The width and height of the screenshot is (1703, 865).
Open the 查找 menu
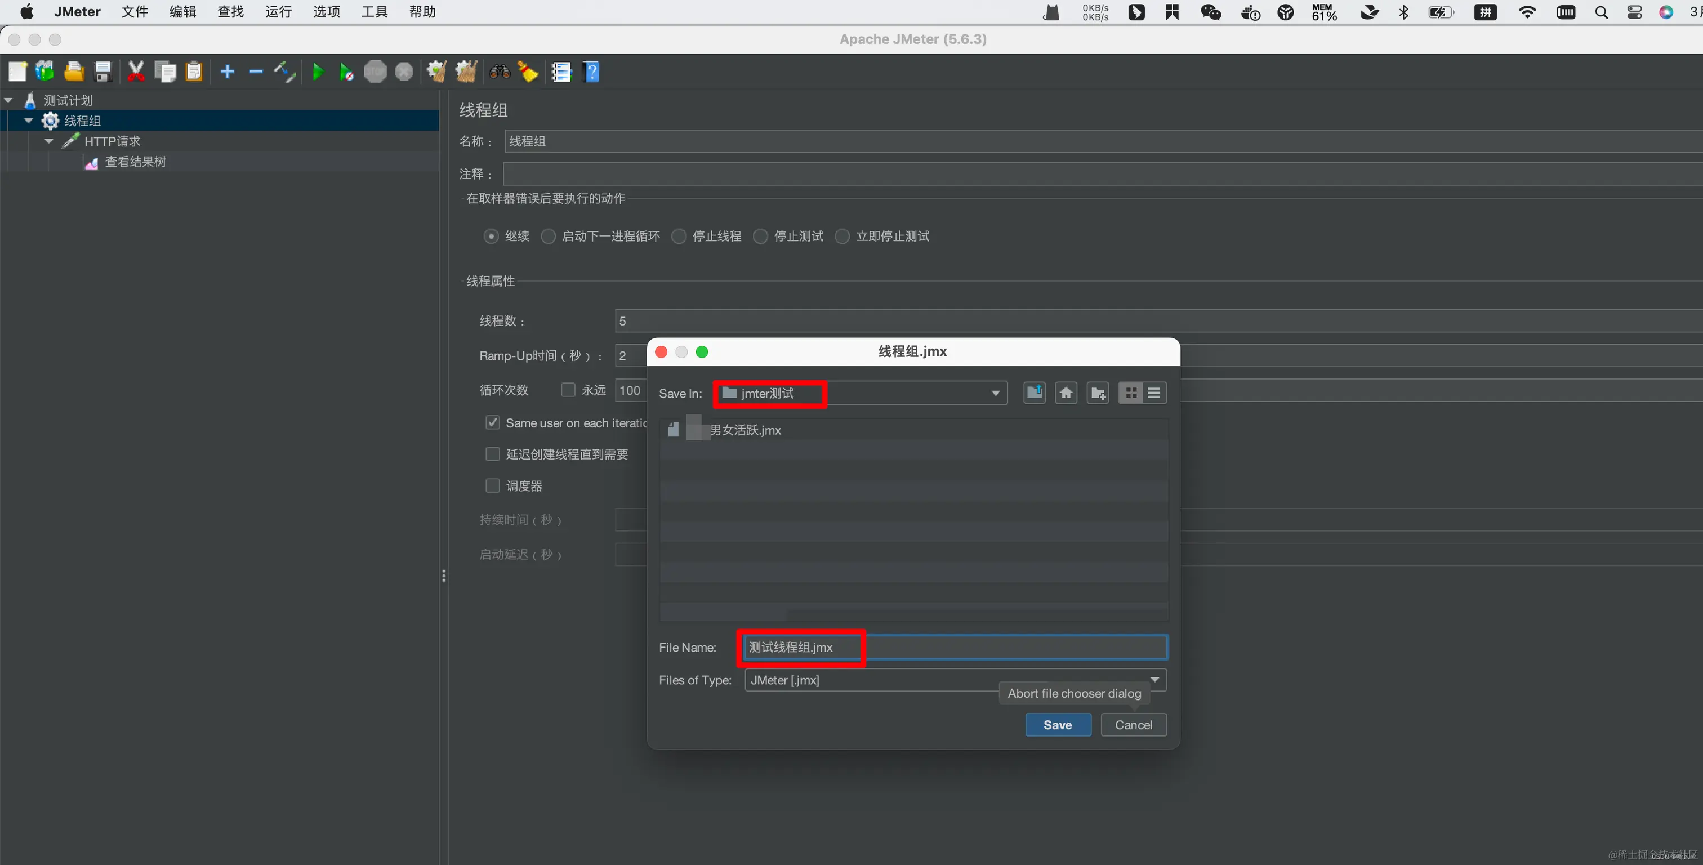tap(231, 12)
